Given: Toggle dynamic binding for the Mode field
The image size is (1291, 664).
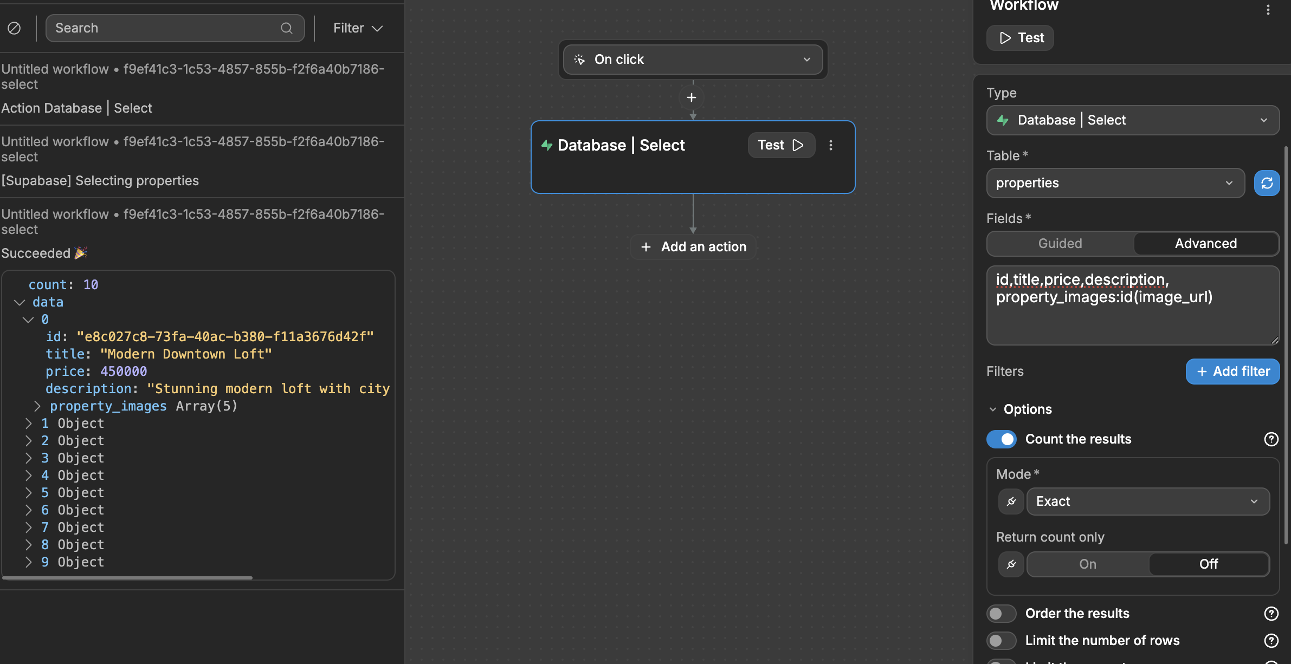Looking at the screenshot, I should point(1010,502).
